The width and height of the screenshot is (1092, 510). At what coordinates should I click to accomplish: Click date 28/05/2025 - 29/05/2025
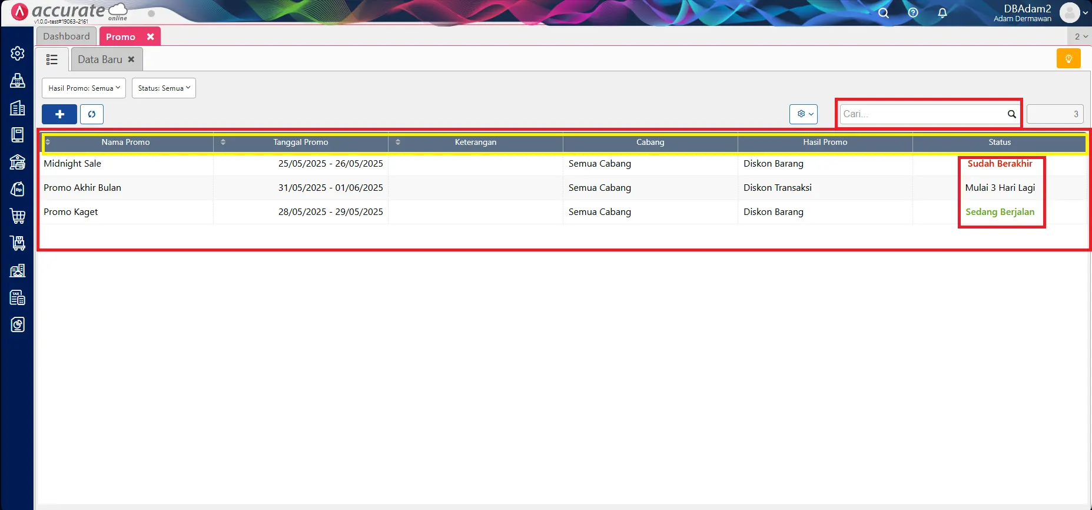[331, 212]
